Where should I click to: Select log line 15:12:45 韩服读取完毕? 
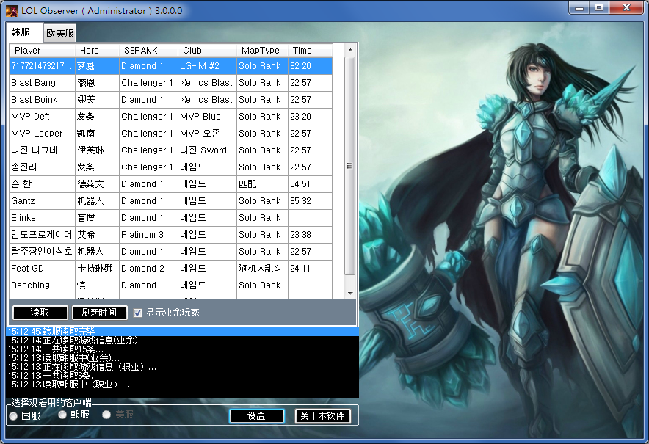coord(183,332)
